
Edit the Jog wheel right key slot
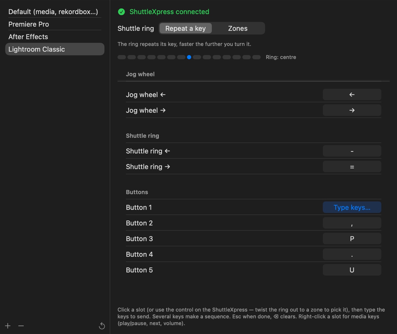click(x=352, y=110)
